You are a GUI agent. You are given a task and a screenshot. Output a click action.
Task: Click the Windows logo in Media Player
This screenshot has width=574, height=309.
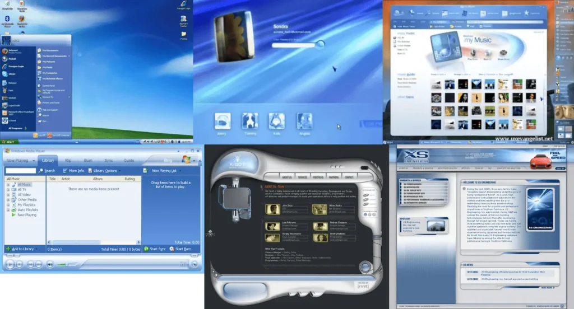(x=186, y=160)
